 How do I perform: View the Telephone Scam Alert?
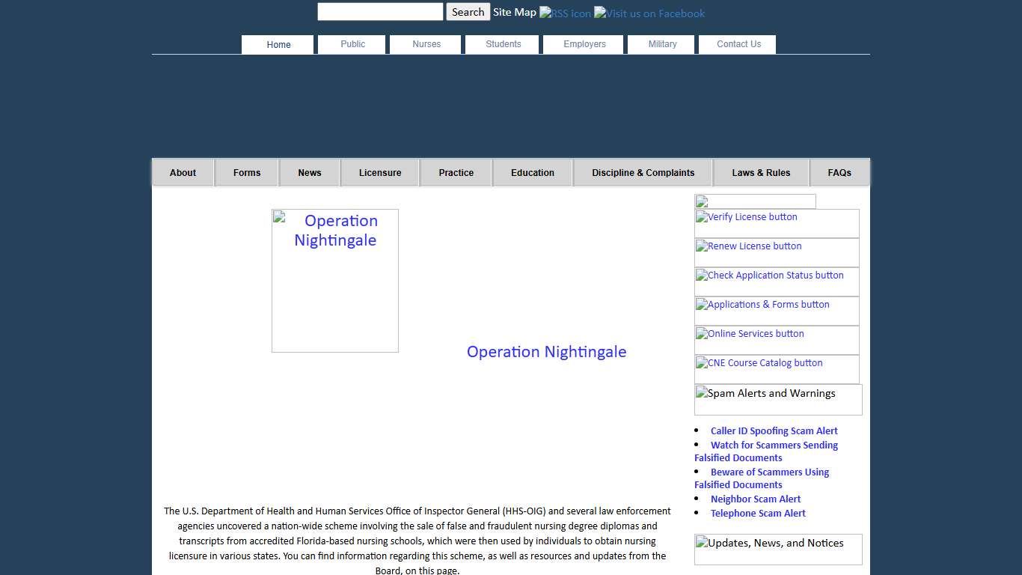pos(758,513)
